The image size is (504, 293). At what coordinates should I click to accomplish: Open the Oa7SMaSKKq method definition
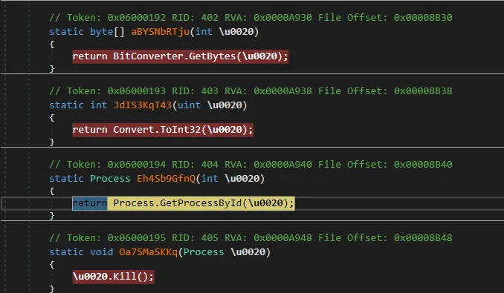click(x=148, y=252)
